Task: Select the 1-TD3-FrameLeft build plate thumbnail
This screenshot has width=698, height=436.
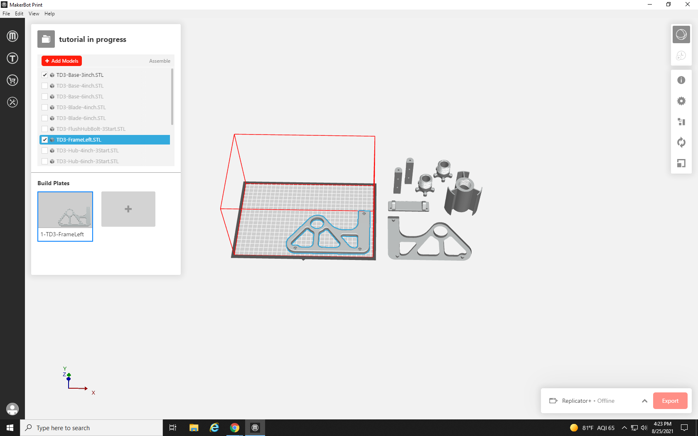Action: coord(65,216)
